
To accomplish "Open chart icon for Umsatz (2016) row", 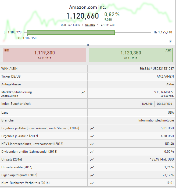I will point(92,159).
